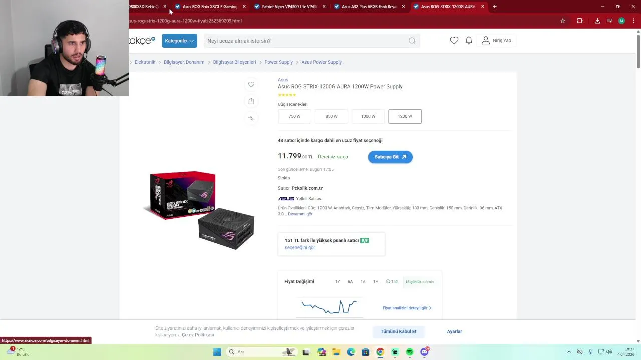641x360 pixels.
Task: Select the 1200 W power option
Action: [405, 116]
